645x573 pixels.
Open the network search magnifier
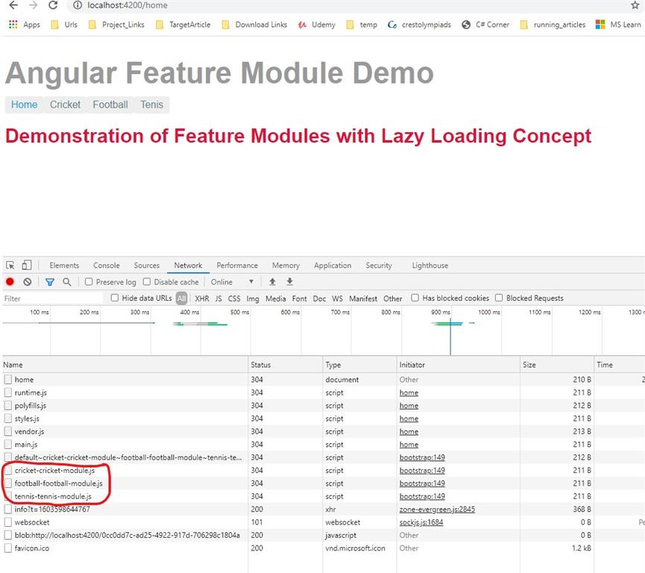67,281
